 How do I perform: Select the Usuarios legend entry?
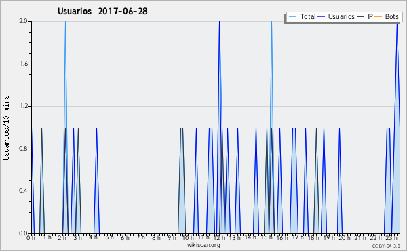click(336, 17)
